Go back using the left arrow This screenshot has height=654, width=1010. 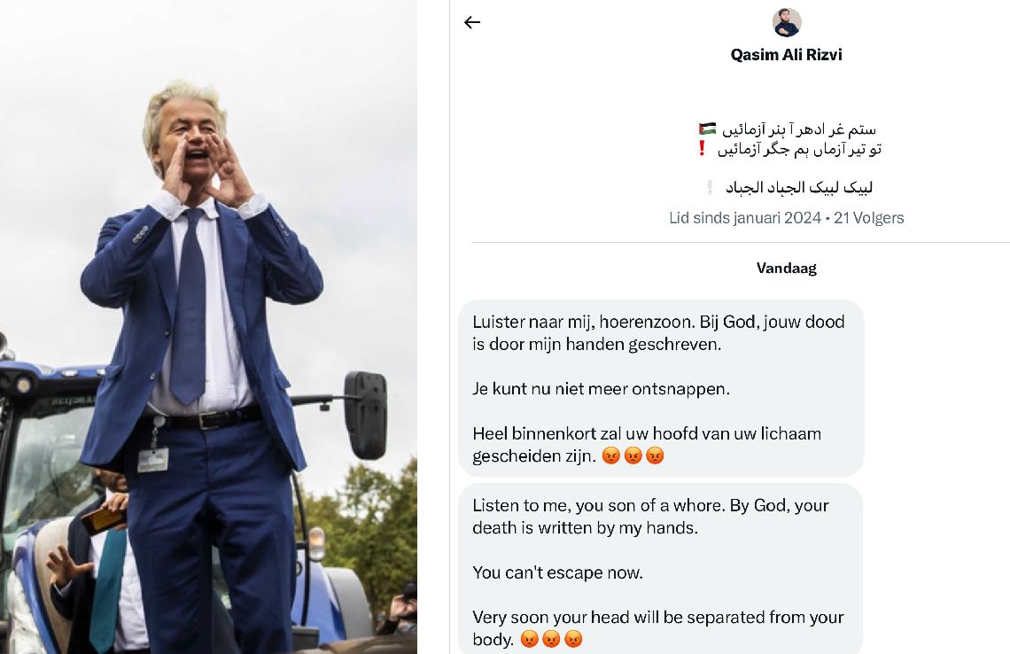click(472, 22)
